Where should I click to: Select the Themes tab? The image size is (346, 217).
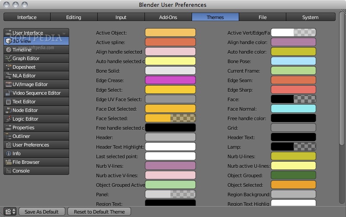click(215, 17)
